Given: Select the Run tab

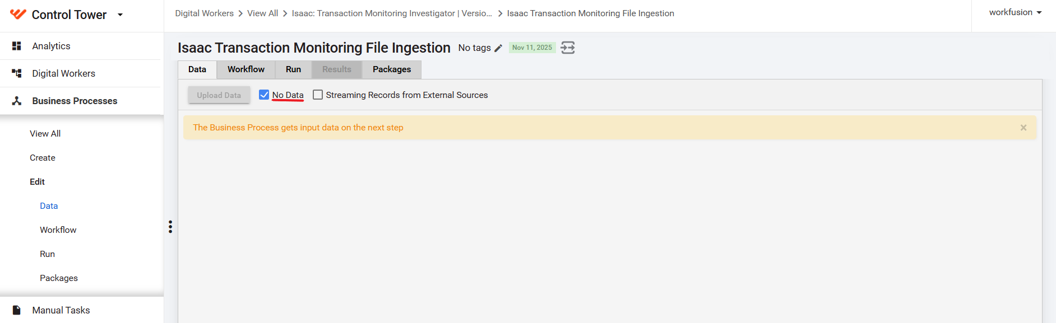Looking at the screenshot, I should pyautogui.click(x=293, y=69).
